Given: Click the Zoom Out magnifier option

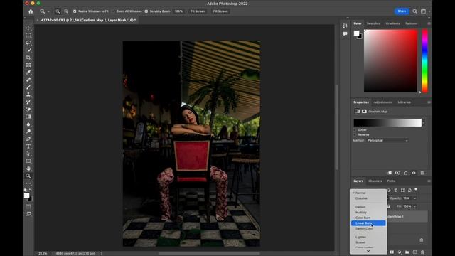Looking at the screenshot, I should pos(66,11).
